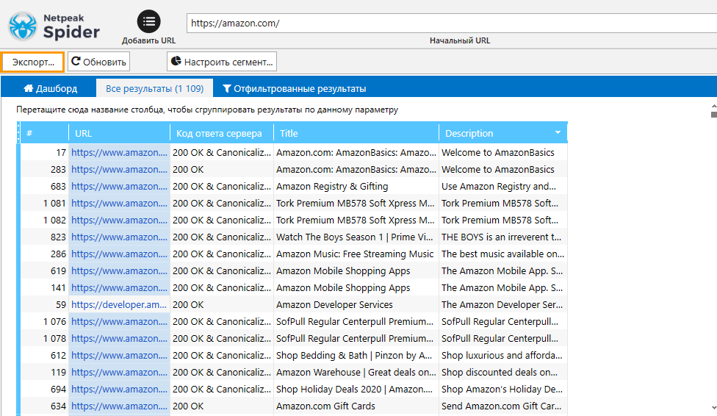Select 'Amazon Music: Free Streaming Music' cell
The image size is (717, 416).
point(356,254)
